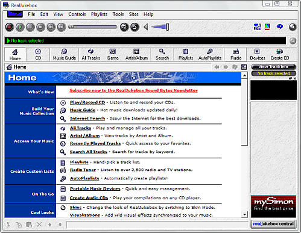Click the All Tracks hyperlink
Screen dimensions: 301x233
click(80, 128)
